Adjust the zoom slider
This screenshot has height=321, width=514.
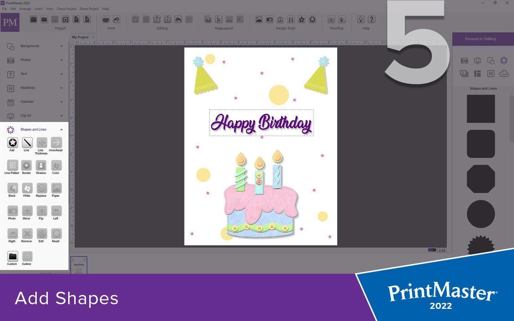[x=432, y=250]
